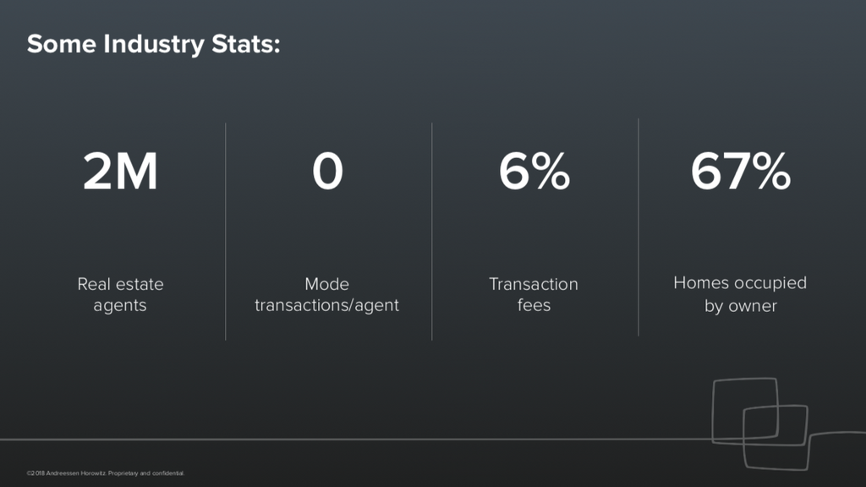Screen dimensions: 866x487
Task: Click the "transactions/agent" text line
Action: click(326, 305)
